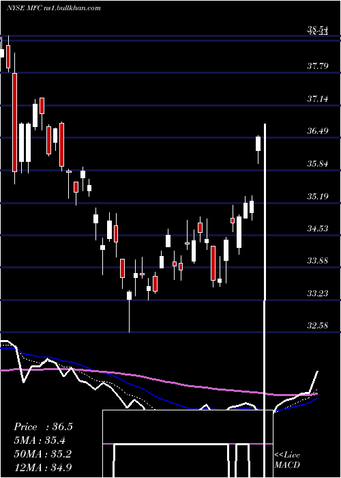Click the 37.14 price axis label
The height and width of the screenshot is (478, 341).
click(x=318, y=98)
